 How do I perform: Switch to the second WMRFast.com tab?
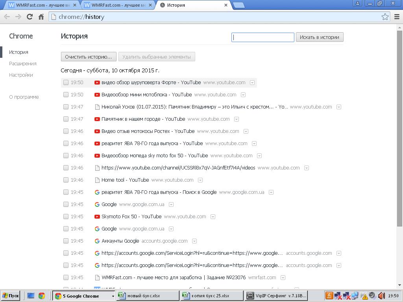tap(118, 5)
